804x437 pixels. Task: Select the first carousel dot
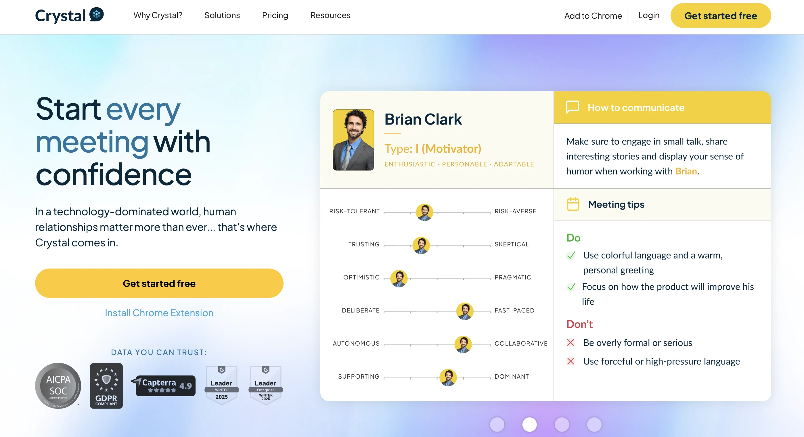click(497, 425)
